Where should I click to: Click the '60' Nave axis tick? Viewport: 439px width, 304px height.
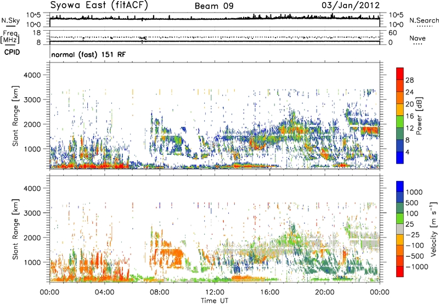pyautogui.click(x=392, y=33)
